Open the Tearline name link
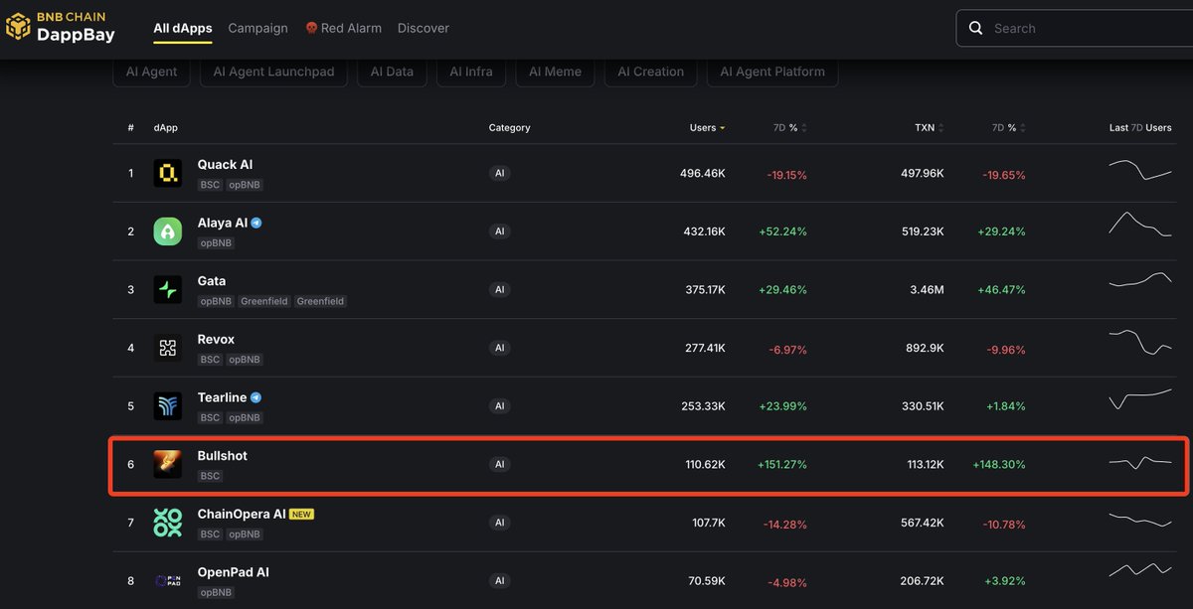The width and height of the screenshot is (1193, 609). tap(222, 397)
